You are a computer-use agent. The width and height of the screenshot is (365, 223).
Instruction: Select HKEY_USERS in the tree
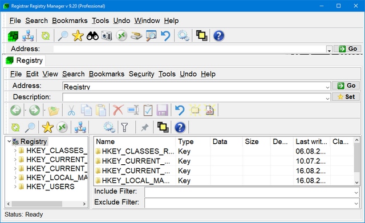50,186
